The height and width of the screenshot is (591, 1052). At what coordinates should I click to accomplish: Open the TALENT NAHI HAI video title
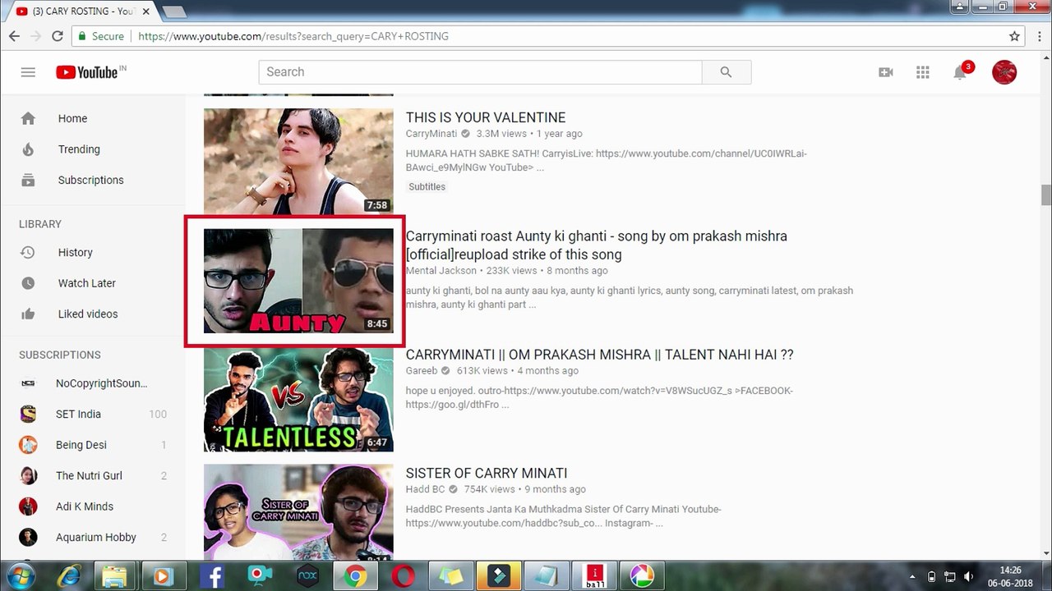pyautogui.click(x=600, y=355)
